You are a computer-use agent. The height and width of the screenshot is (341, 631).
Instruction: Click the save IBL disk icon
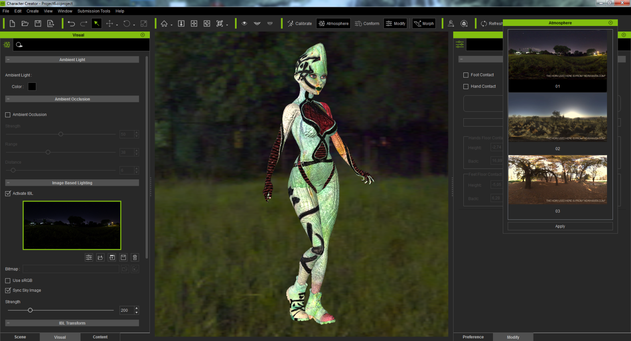[x=123, y=257]
